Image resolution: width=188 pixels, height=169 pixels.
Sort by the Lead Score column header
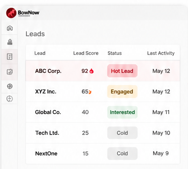point(86,53)
